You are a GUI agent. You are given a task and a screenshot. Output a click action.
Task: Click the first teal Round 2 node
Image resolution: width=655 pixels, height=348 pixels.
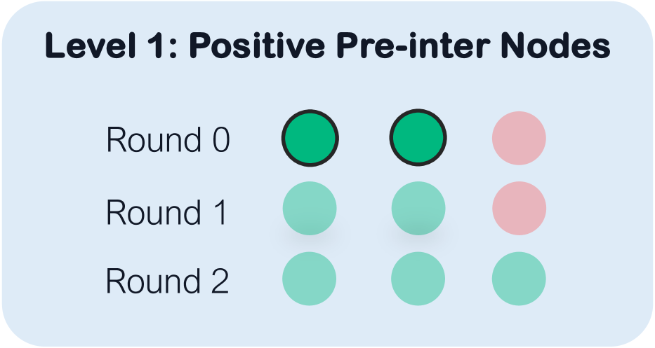click(x=310, y=279)
